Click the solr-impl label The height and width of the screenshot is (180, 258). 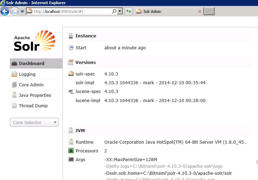(x=85, y=82)
